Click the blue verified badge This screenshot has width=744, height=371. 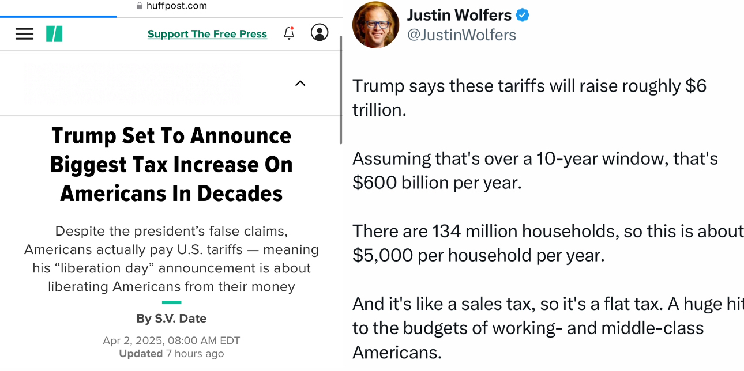tap(523, 15)
